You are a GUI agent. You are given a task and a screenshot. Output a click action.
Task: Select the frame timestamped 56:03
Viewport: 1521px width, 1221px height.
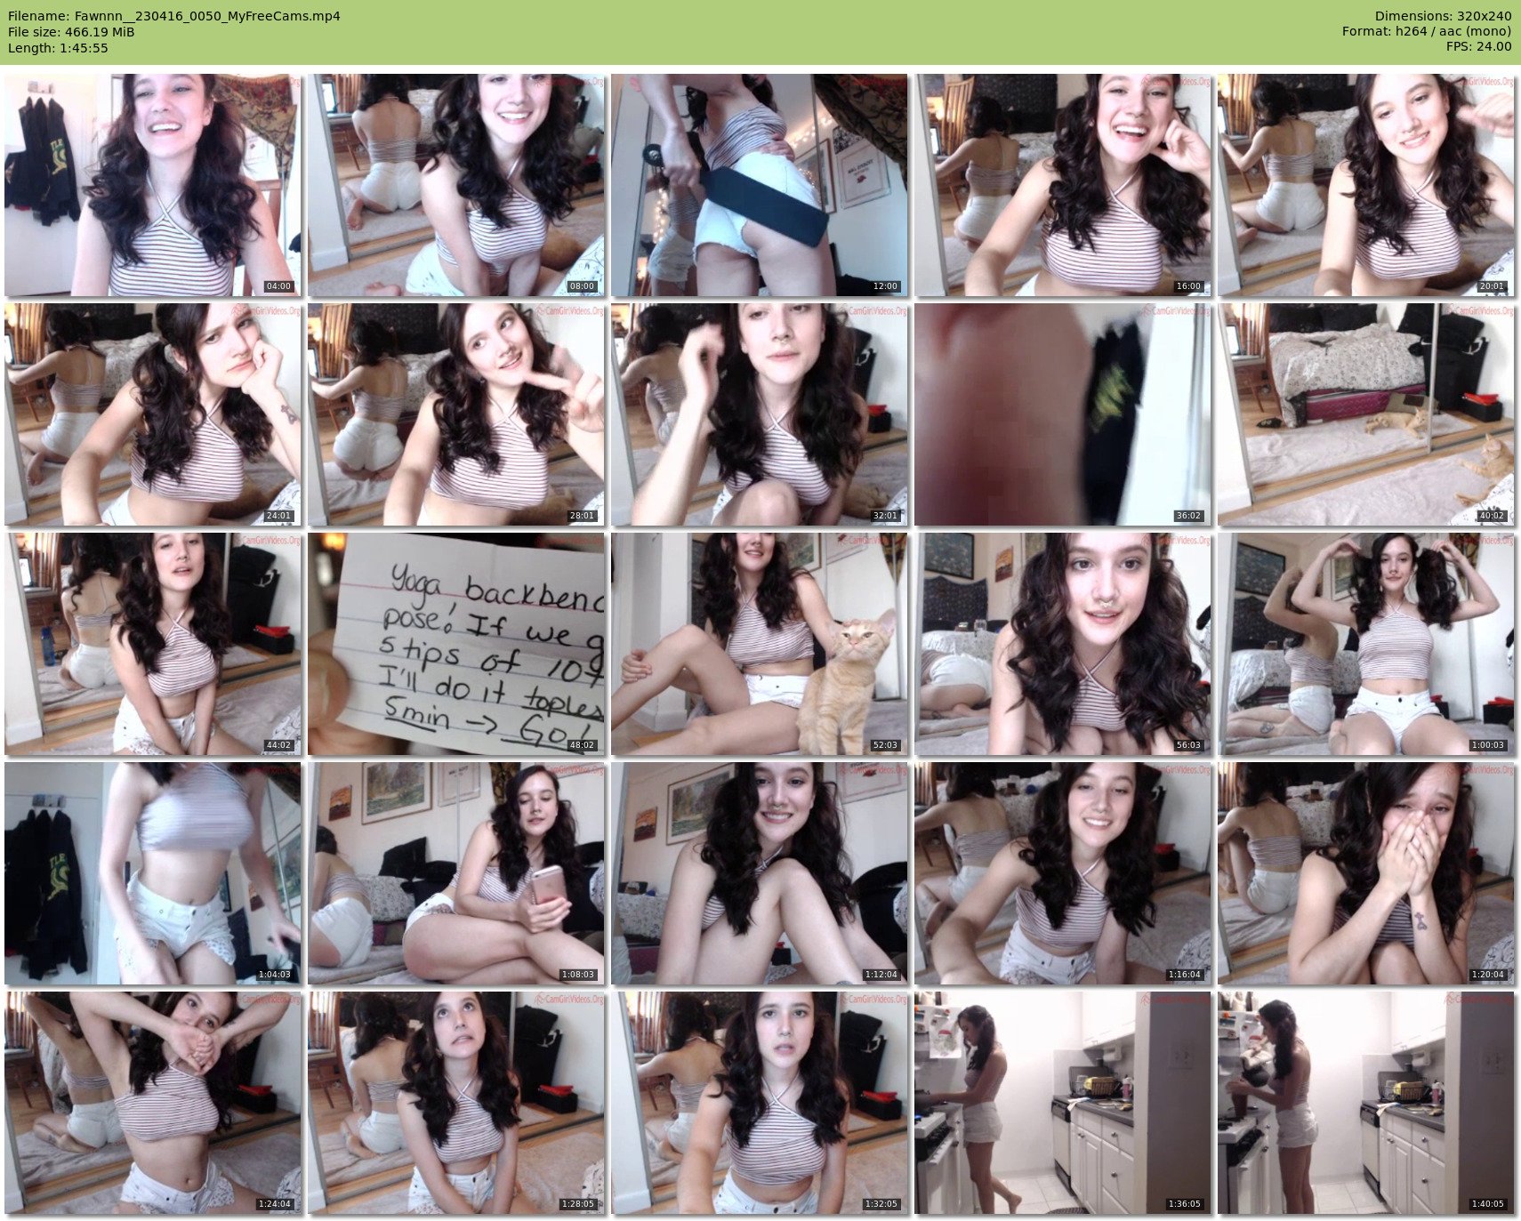tap(1063, 644)
